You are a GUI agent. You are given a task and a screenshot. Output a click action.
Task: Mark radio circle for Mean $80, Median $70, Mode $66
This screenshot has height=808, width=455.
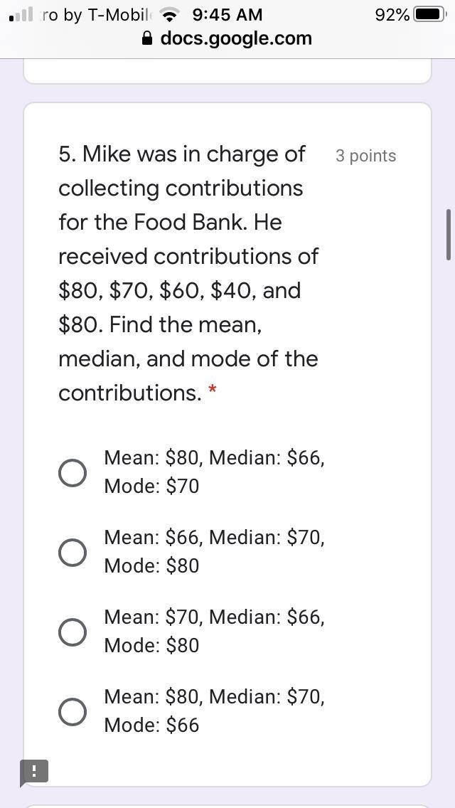[x=73, y=711]
